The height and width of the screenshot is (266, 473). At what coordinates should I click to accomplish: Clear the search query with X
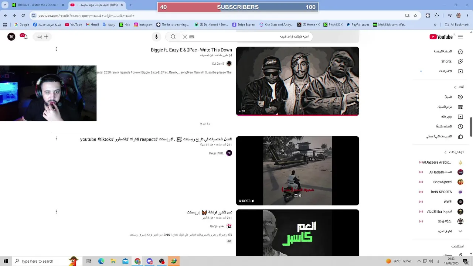pos(185,37)
